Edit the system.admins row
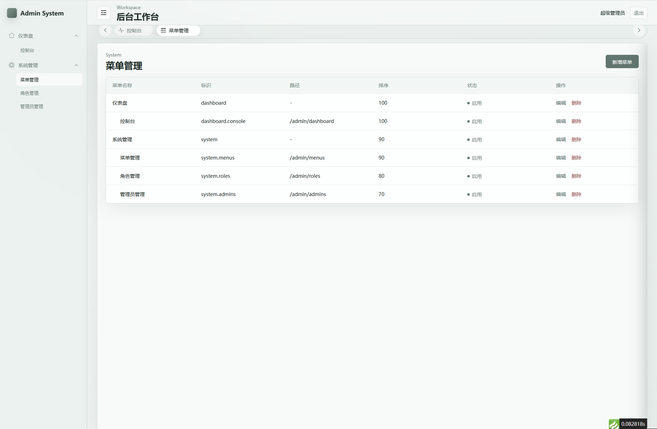The height and width of the screenshot is (429, 657). (561, 194)
